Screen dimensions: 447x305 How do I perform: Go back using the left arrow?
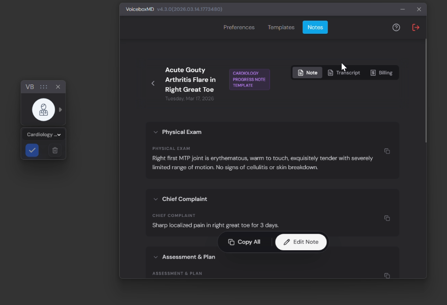[x=153, y=83]
